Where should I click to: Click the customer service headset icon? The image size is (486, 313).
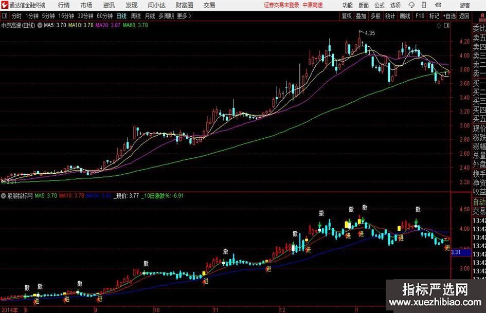tap(411, 5)
